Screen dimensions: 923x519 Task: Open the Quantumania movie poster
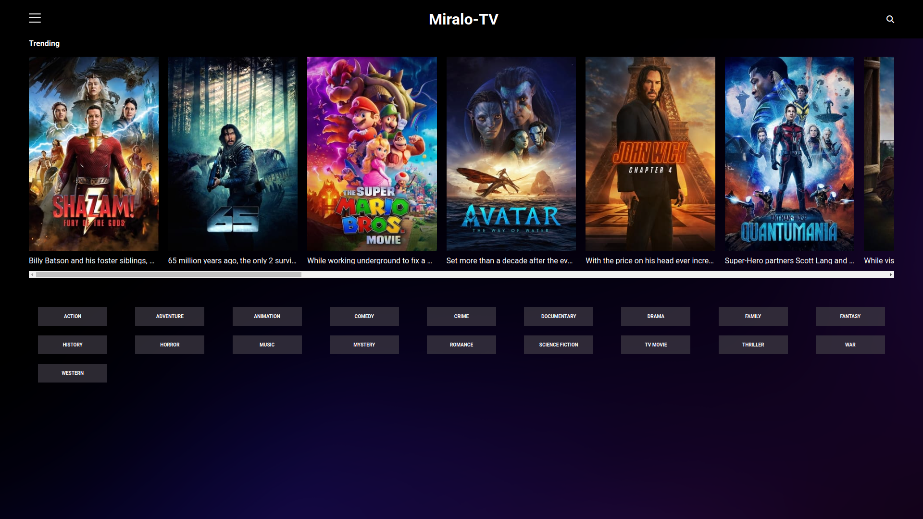(789, 154)
